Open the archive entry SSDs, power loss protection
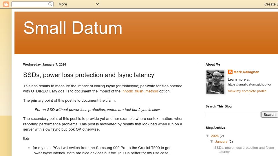The image size is (278, 156). point(244,150)
